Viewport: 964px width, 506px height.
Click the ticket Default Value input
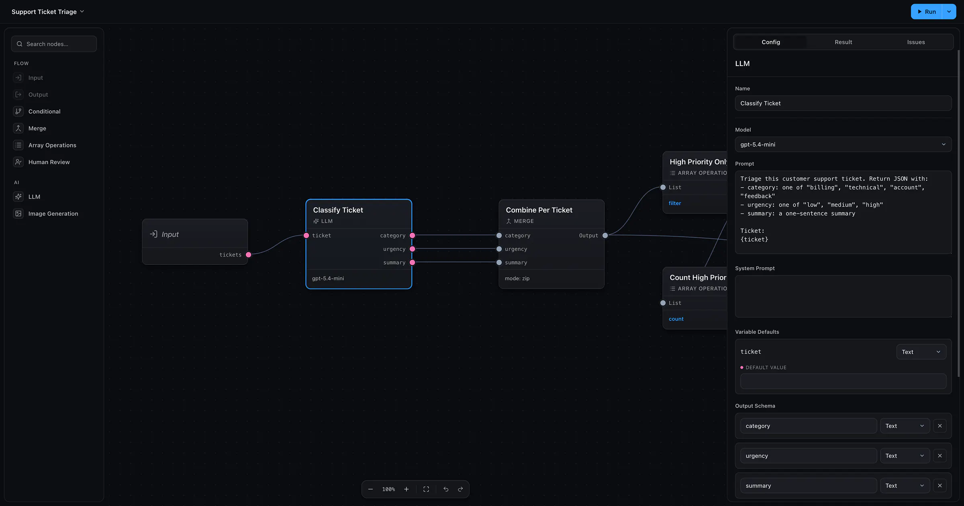843,381
